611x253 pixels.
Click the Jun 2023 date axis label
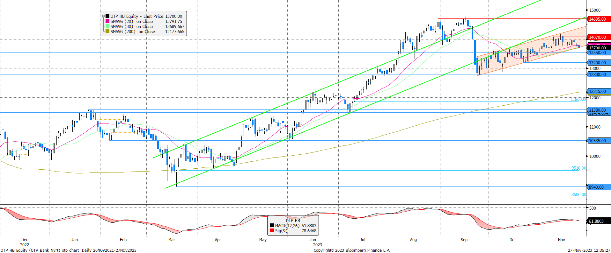point(317,242)
